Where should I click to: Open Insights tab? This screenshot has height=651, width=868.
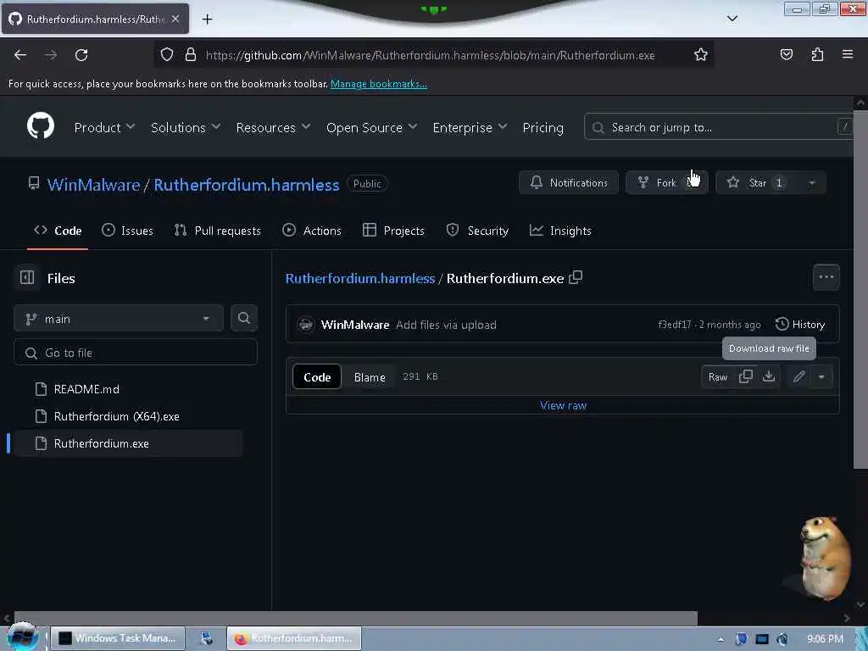pyautogui.click(x=560, y=231)
